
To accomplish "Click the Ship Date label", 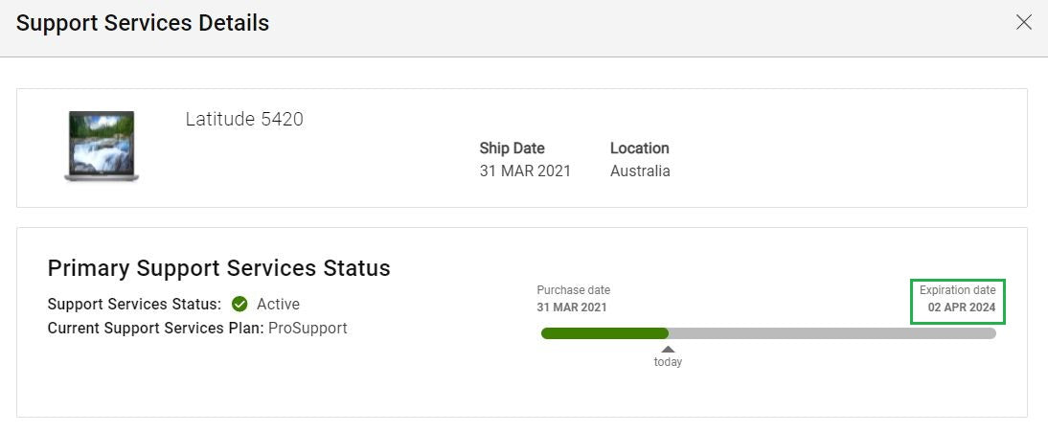I will click(x=512, y=148).
